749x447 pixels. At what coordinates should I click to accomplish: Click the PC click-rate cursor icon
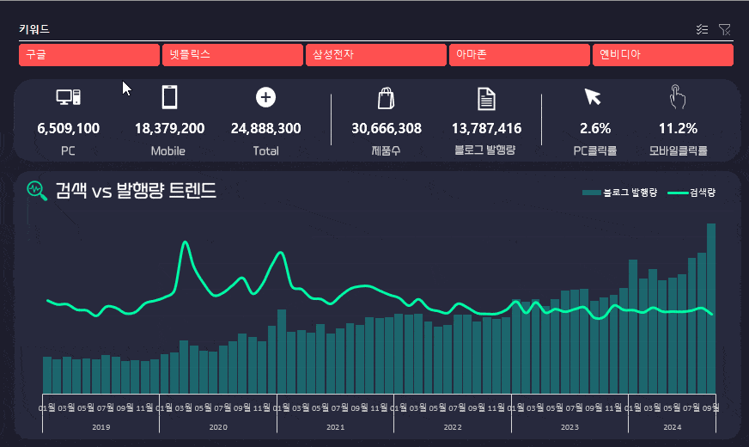point(593,97)
